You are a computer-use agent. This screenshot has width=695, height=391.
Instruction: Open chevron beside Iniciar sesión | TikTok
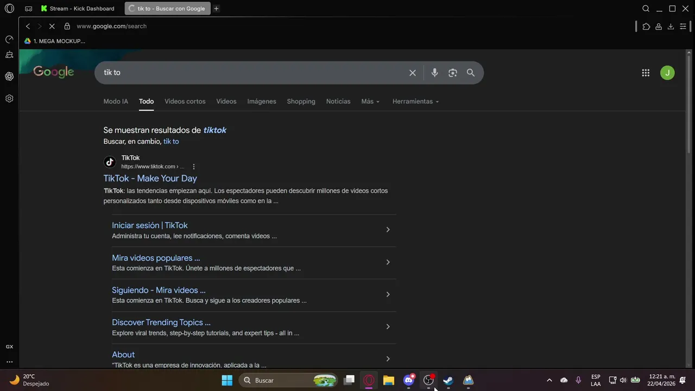click(388, 230)
